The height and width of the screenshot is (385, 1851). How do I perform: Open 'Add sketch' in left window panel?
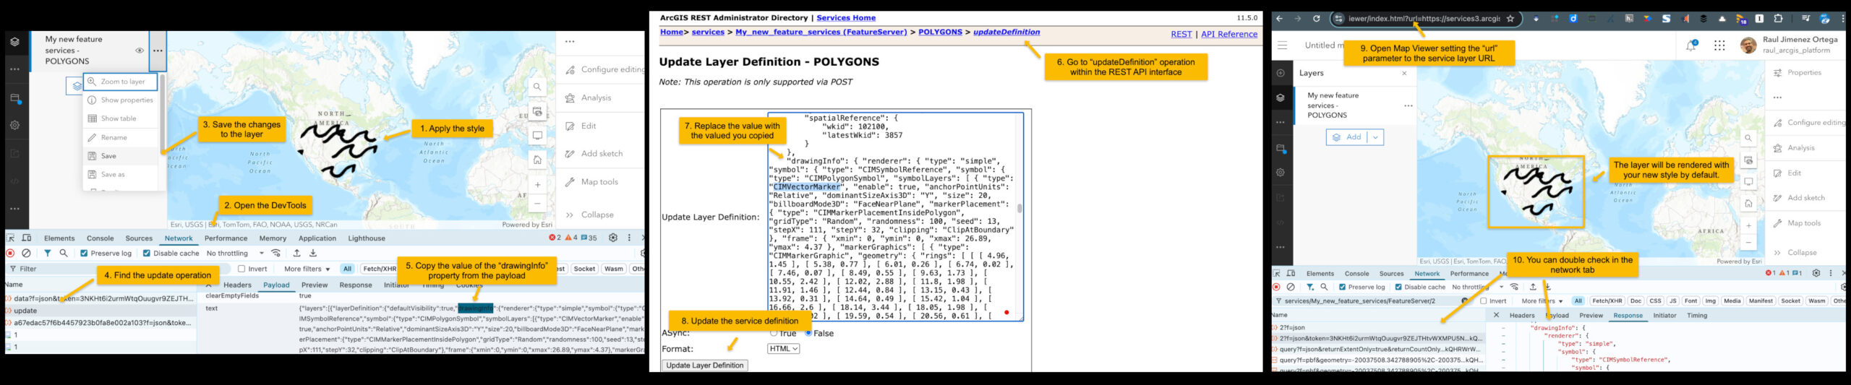pyautogui.click(x=594, y=153)
